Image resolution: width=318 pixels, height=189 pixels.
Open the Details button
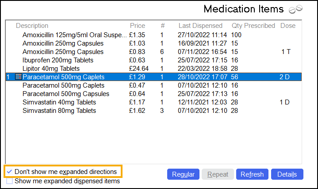(x=287, y=174)
